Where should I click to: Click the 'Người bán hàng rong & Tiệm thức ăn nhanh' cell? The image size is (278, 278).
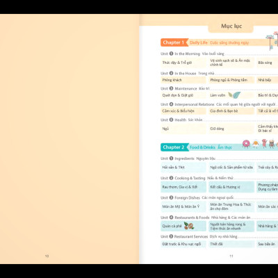tap(231, 226)
